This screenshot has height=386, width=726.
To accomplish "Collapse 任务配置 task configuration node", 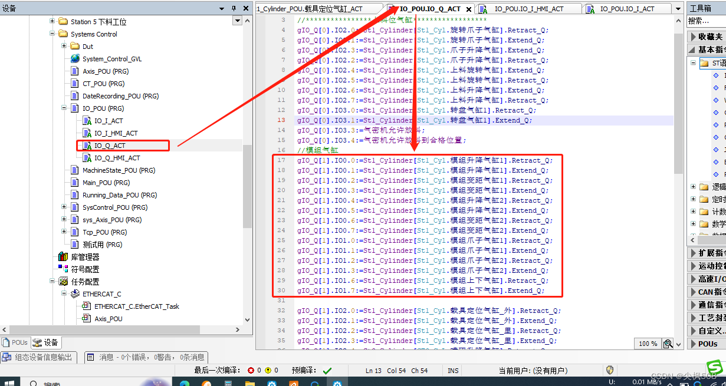I will point(52,282).
